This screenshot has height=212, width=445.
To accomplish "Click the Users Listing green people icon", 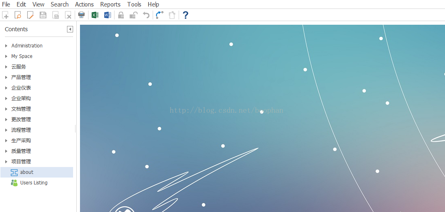I will pos(14,183).
